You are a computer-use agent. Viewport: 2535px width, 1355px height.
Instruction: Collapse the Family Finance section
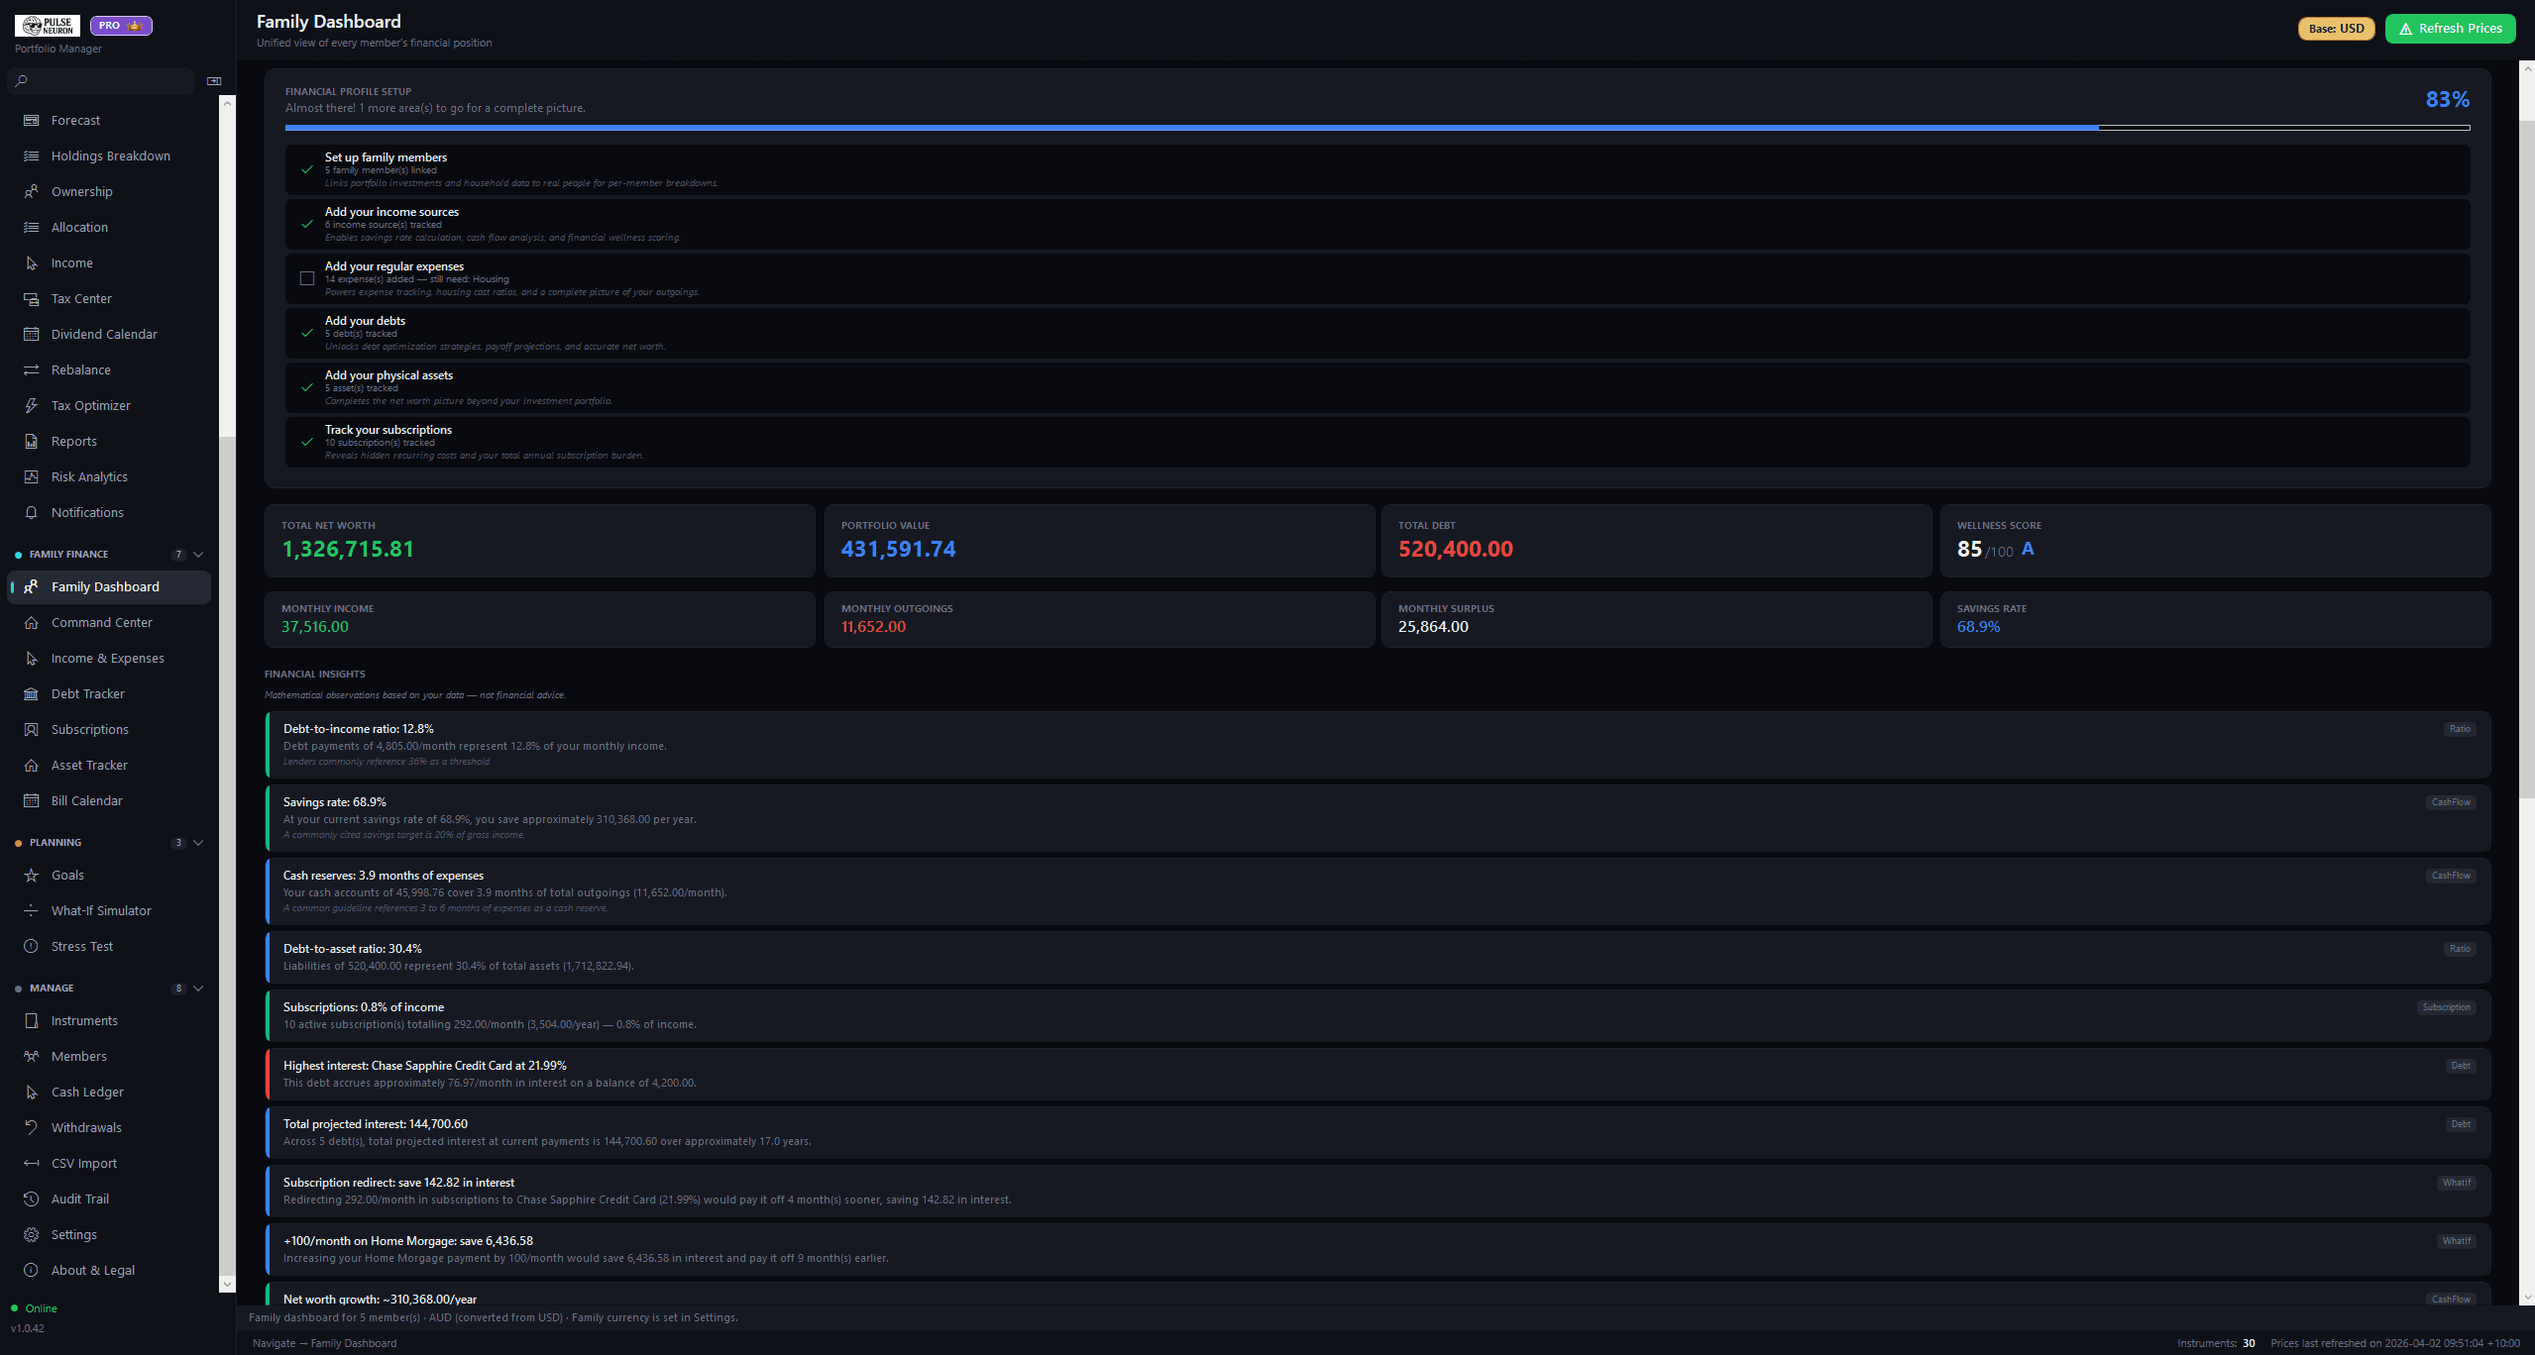(198, 554)
